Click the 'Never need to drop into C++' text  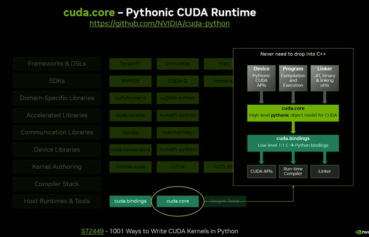pos(293,54)
